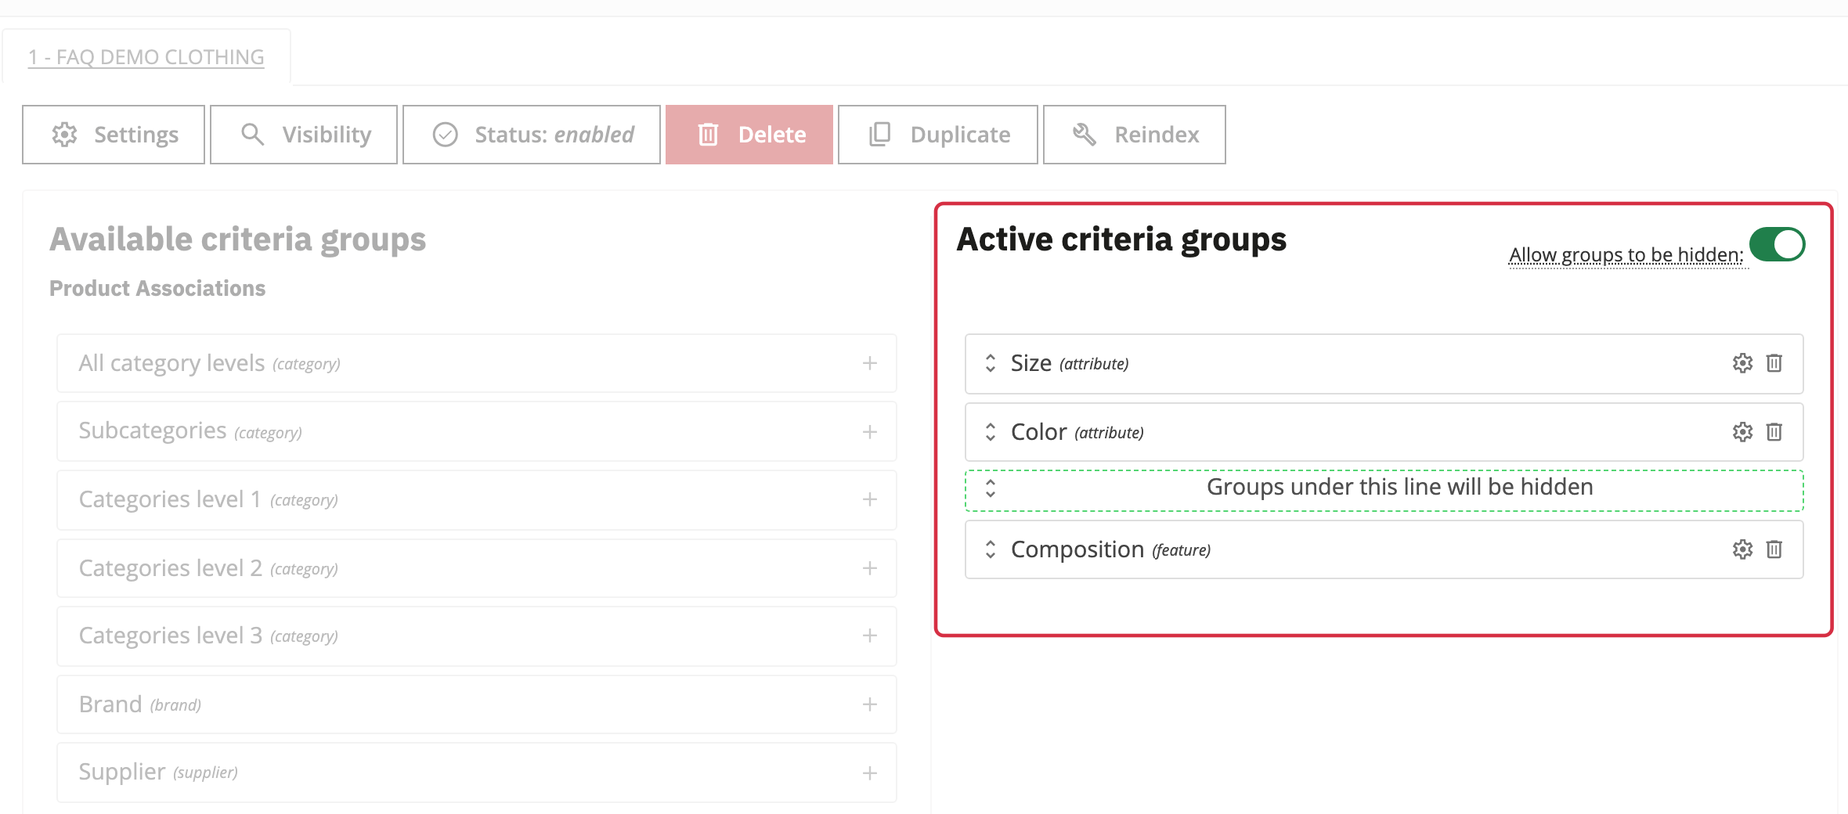Delete the Size attribute group
The image size is (1848, 814).
[x=1774, y=363]
